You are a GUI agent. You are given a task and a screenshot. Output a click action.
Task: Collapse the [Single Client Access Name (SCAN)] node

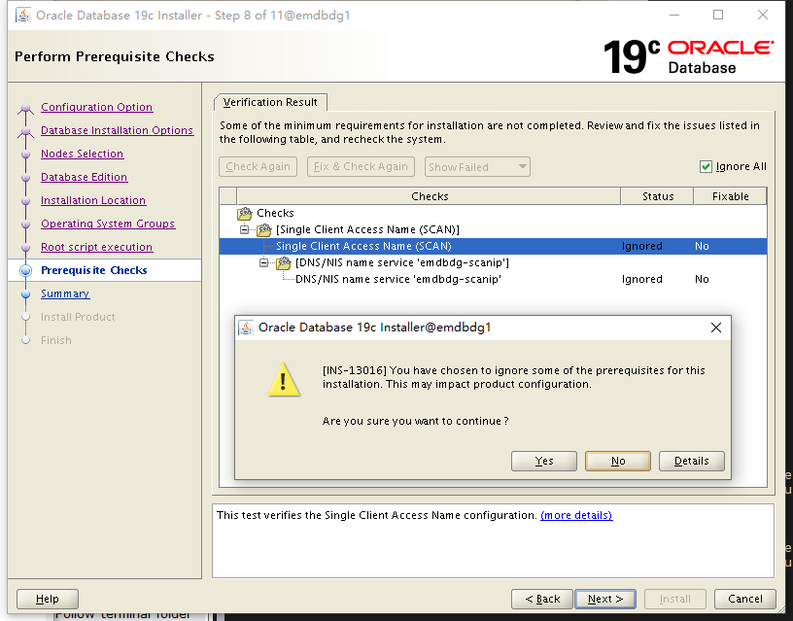(x=245, y=229)
